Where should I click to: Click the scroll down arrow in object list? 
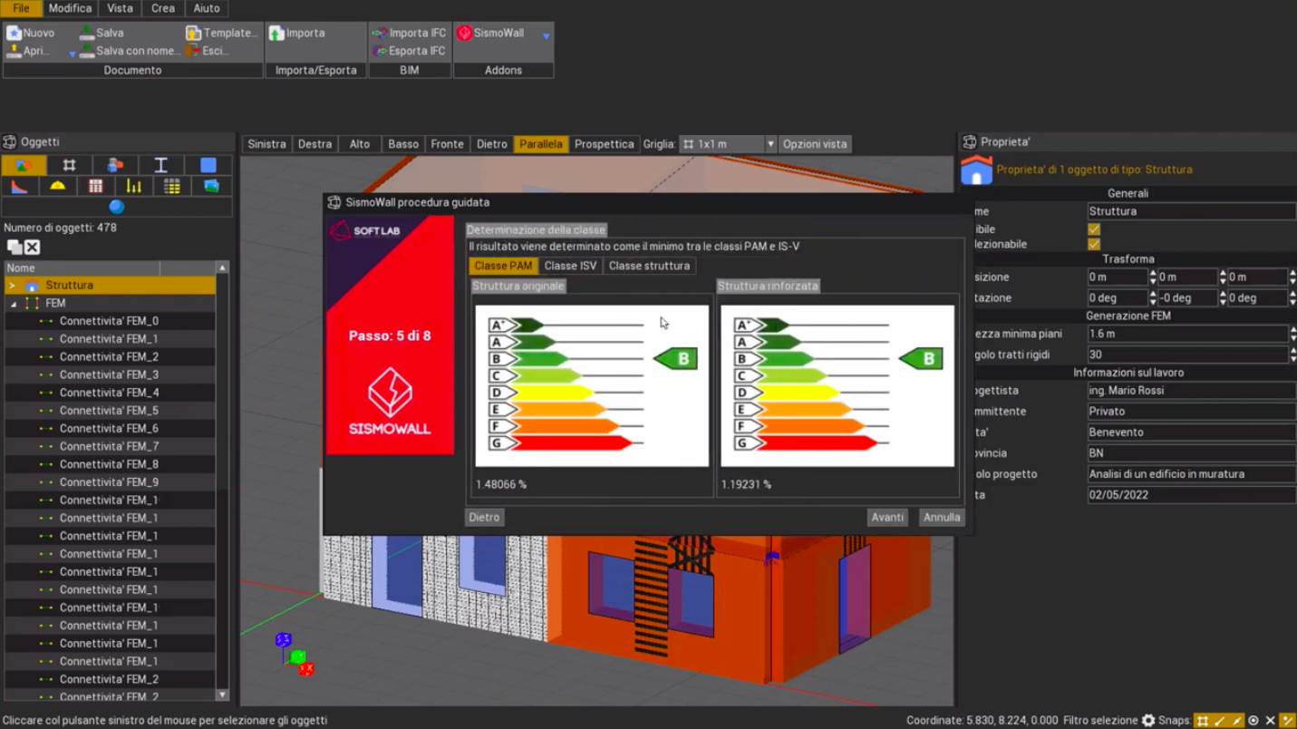[222, 695]
